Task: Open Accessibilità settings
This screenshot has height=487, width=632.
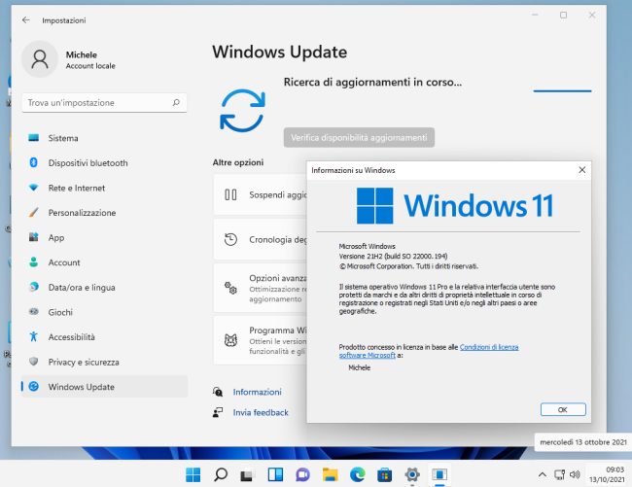Action: (104, 337)
